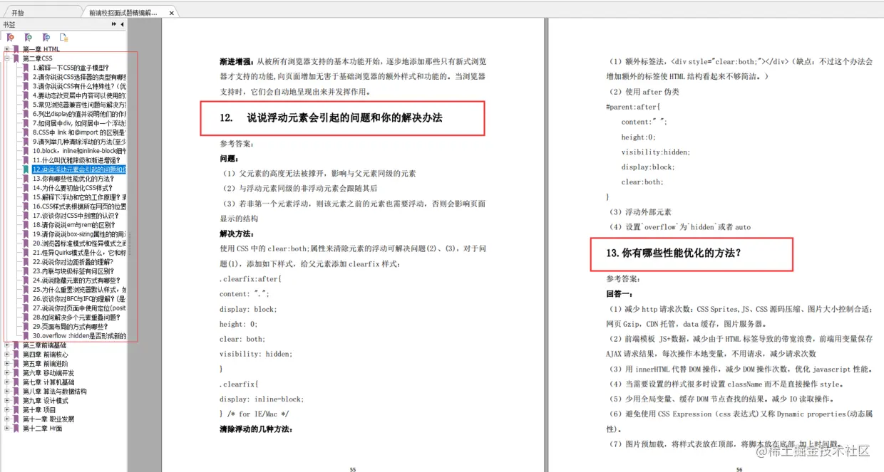Screen dimensions: 884x472
Task: Expand the 第十章 项目 bookmark node
Action: tap(7, 409)
